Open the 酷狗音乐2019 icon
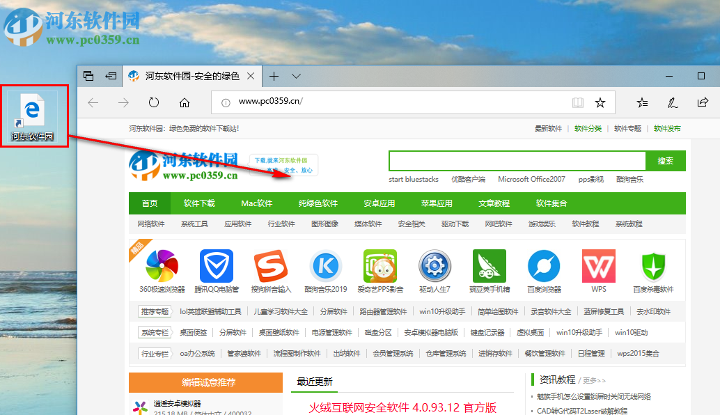This screenshot has height=415, width=720. 324,267
